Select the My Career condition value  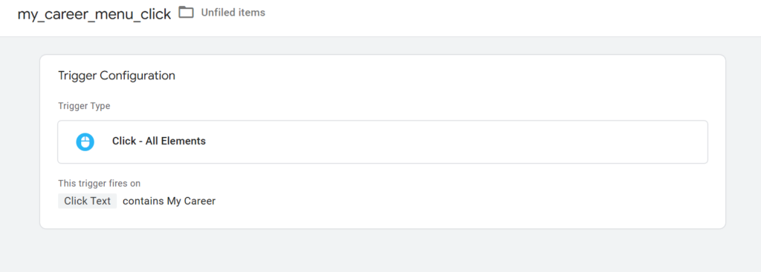coord(191,201)
